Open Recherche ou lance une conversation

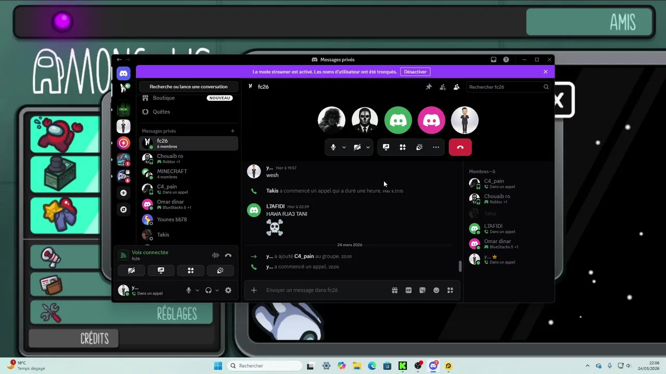point(188,87)
